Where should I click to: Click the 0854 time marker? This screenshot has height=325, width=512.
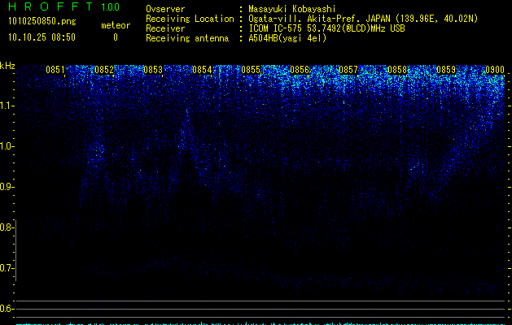point(202,70)
